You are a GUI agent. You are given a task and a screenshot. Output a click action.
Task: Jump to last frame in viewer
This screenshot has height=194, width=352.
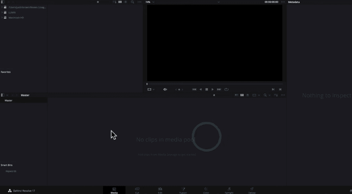pos(219,89)
